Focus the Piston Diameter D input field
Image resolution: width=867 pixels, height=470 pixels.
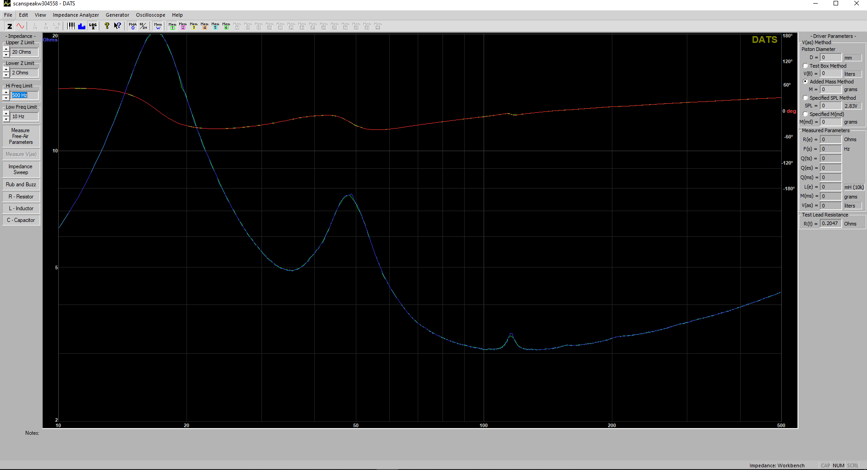831,57
